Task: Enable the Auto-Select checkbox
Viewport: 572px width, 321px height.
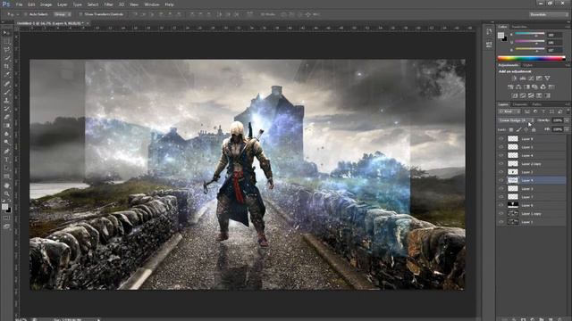Action: [x=26, y=14]
